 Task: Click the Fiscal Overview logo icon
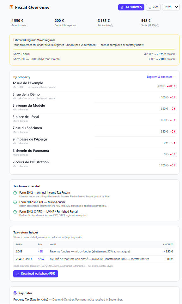11,7
